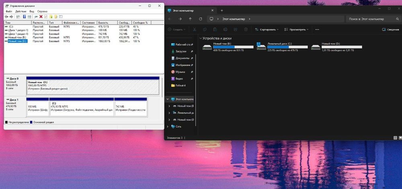Click Этот компьютер in the address bar
402x189 pixels.
[x=233, y=19]
